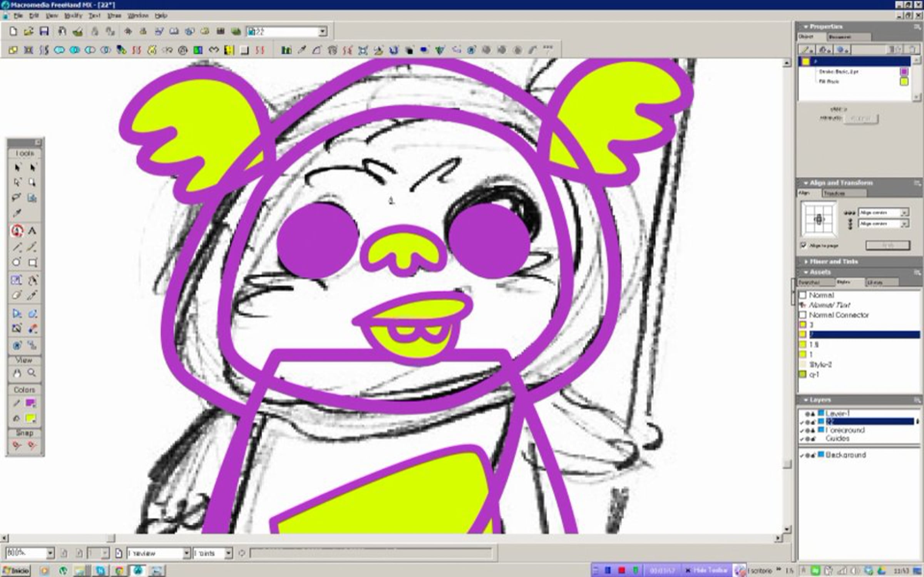Screen dimensions: 924x577
Task: Activate the Zoom magnifier tool
Action: coord(32,373)
